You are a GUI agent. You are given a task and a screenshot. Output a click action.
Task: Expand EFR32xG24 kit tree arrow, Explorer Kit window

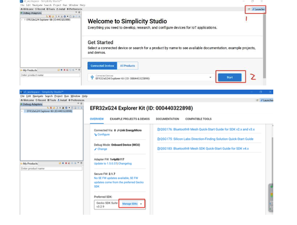(22, 111)
